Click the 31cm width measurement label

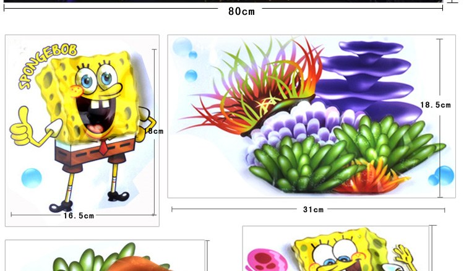point(313,210)
